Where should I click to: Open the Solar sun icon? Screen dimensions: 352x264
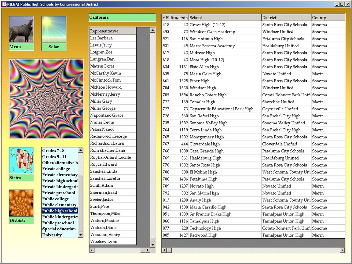point(53,30)
